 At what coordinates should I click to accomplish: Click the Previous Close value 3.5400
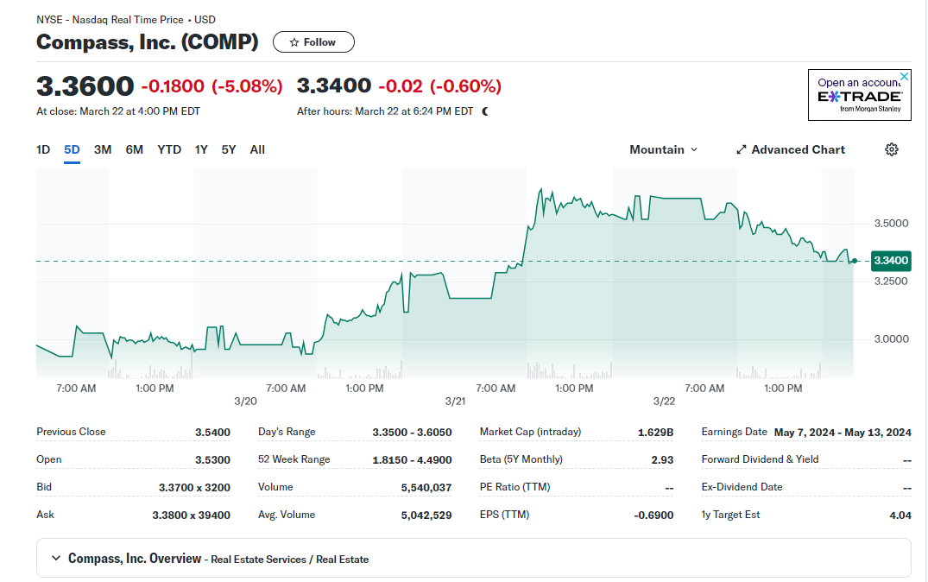(x=212, y=433)
